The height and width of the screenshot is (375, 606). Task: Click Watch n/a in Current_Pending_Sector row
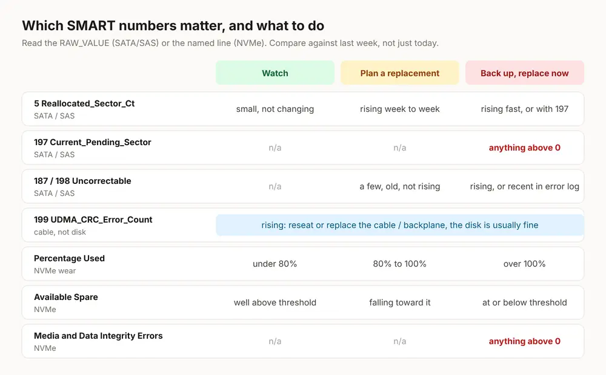(x=275, y=148)
